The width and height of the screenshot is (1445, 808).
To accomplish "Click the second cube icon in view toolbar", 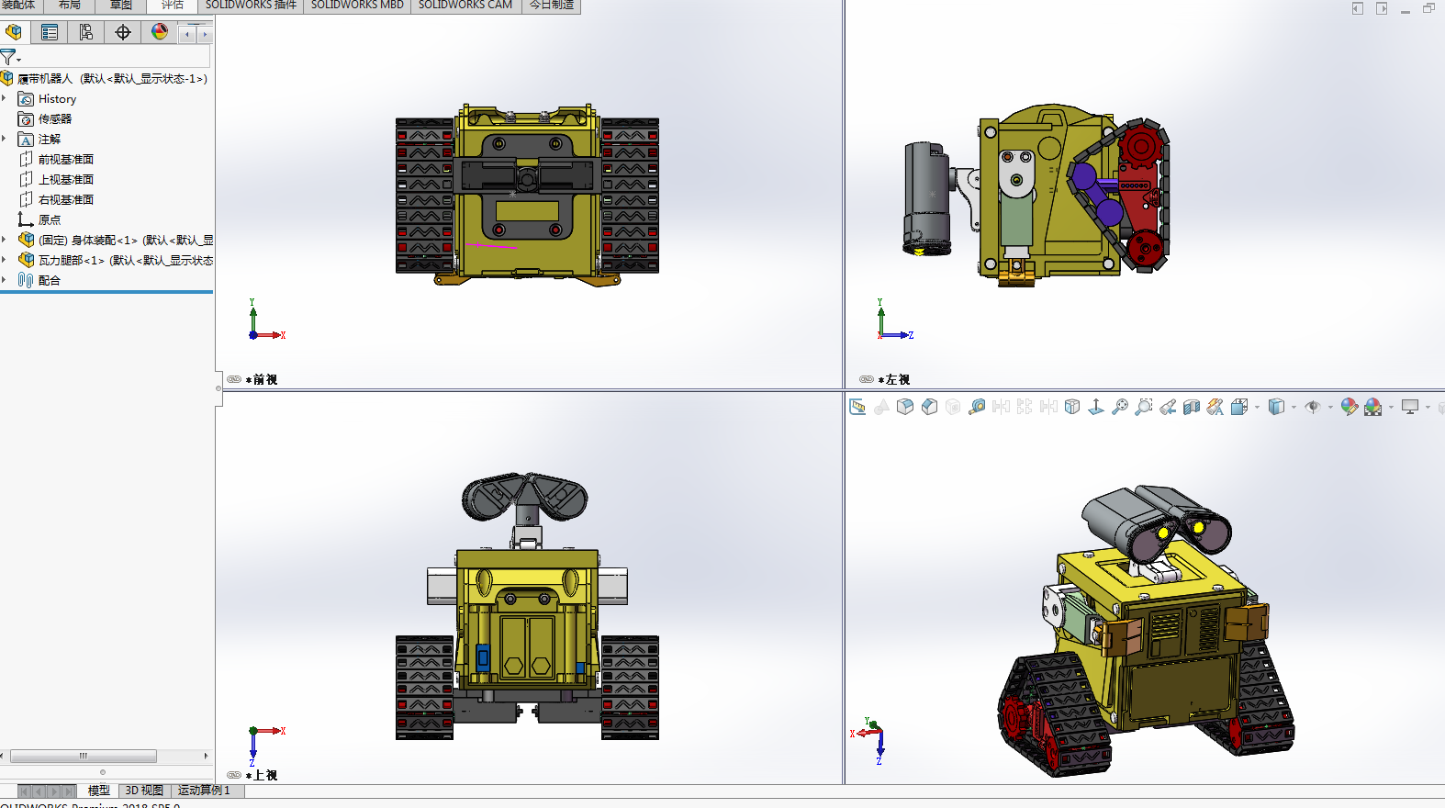I will point(929,407).
